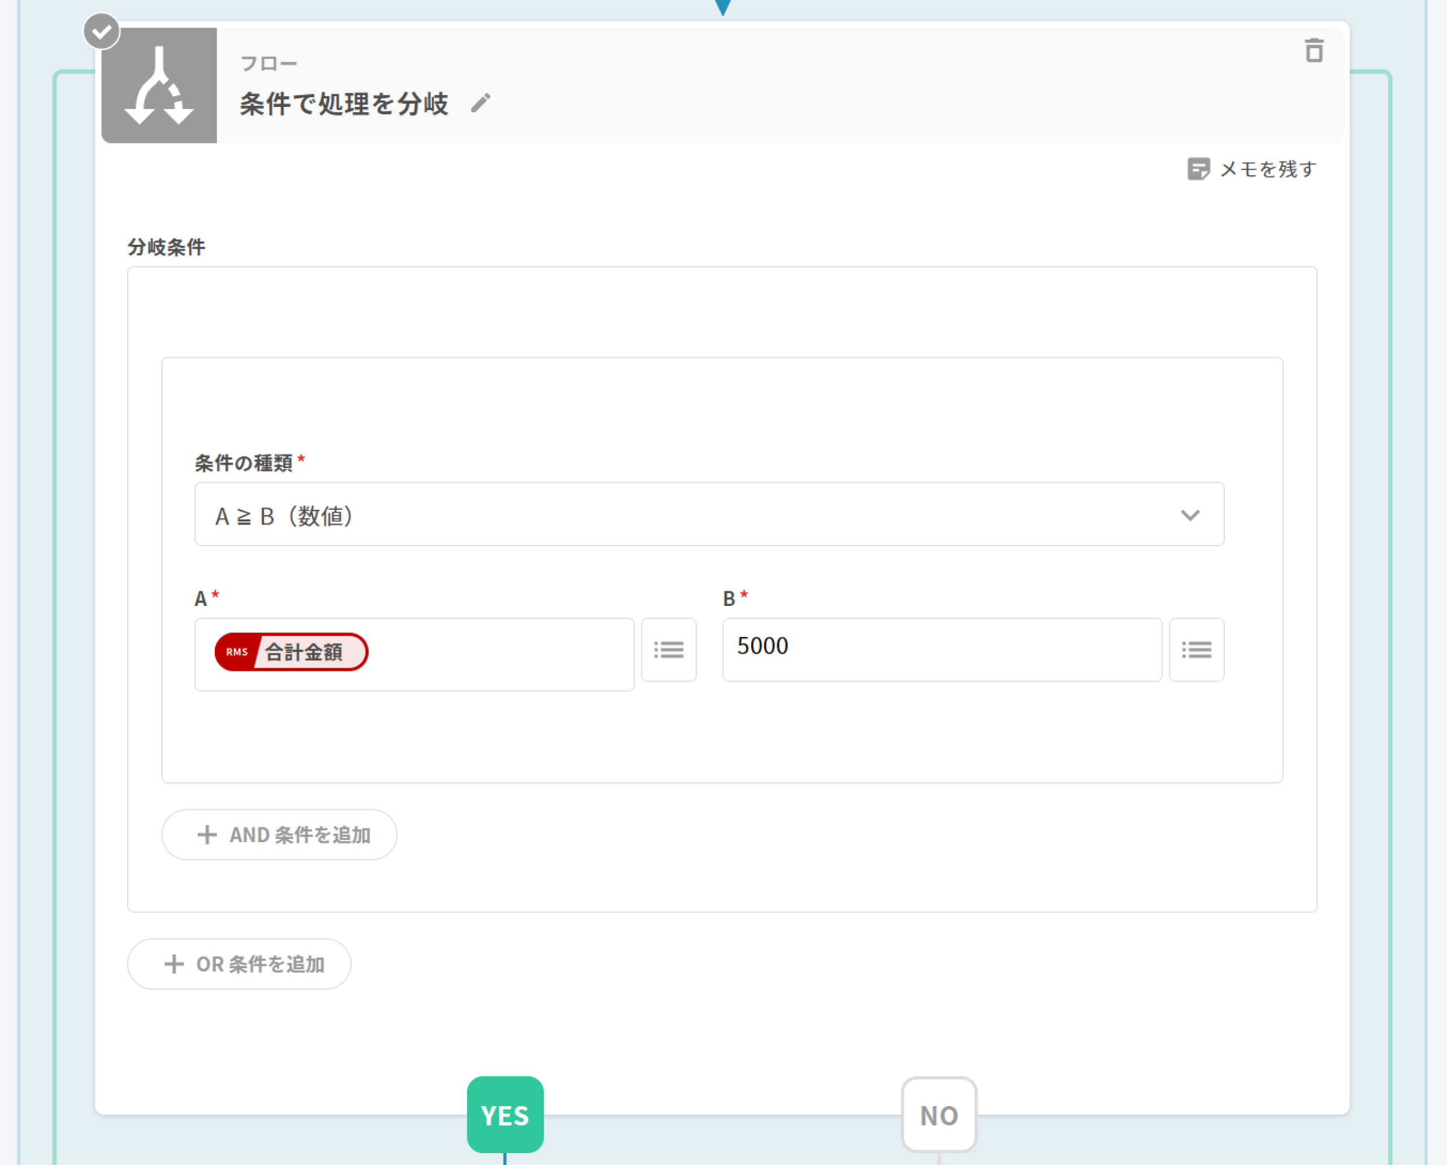Open the list picker beside field A
Image resolution: width=1447 pixels, height=1165 pixels.
click(x=669, y=649)
